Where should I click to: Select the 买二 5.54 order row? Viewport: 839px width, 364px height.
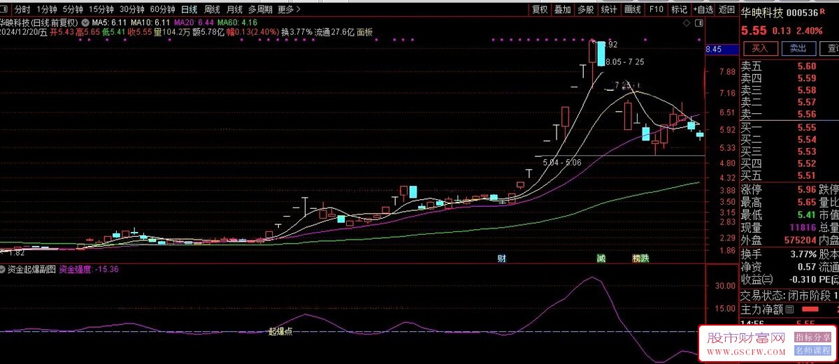click(x=789, y=139)
